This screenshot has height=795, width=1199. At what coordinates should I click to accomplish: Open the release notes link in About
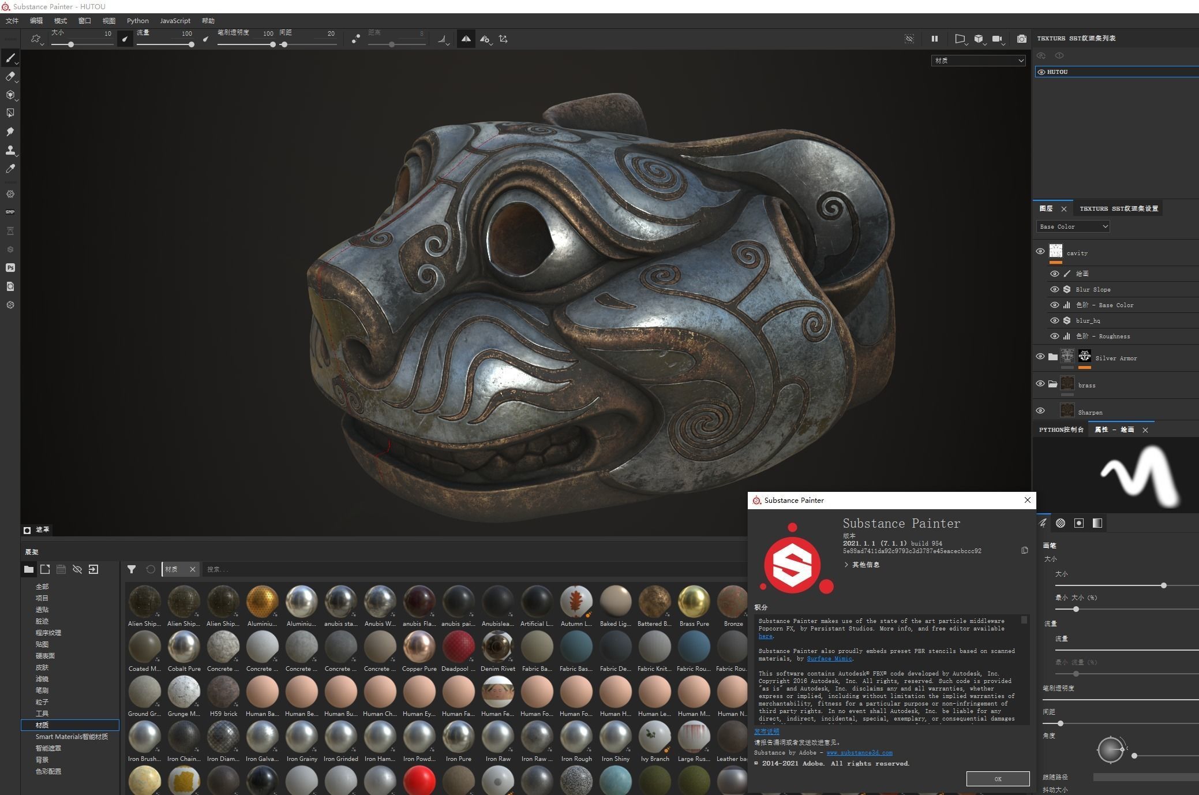point(766,731)
